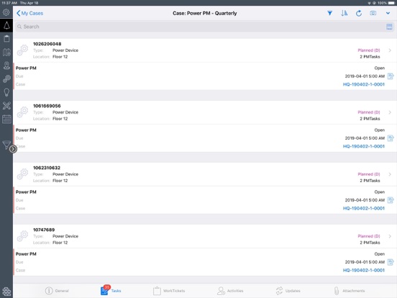This screenshot has width=397, height=298.
Task: Refresh the task list
Action: tap(358, 13)
